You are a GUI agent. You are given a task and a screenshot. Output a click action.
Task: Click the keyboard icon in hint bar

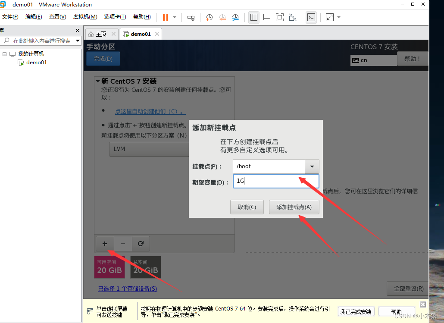pos(90,311)
